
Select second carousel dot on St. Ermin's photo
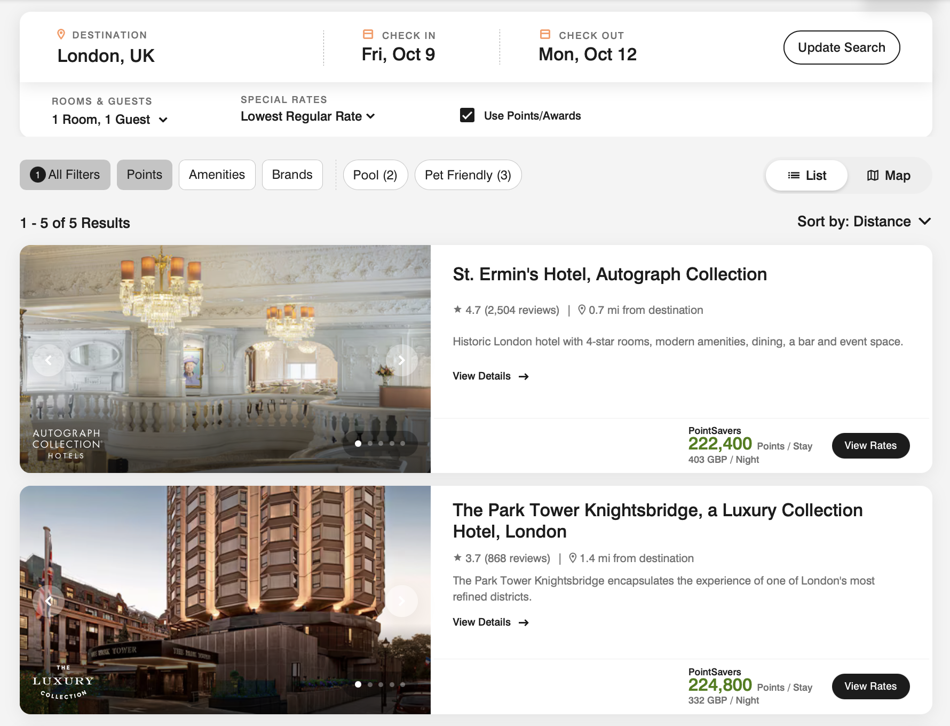pos(370,443)
